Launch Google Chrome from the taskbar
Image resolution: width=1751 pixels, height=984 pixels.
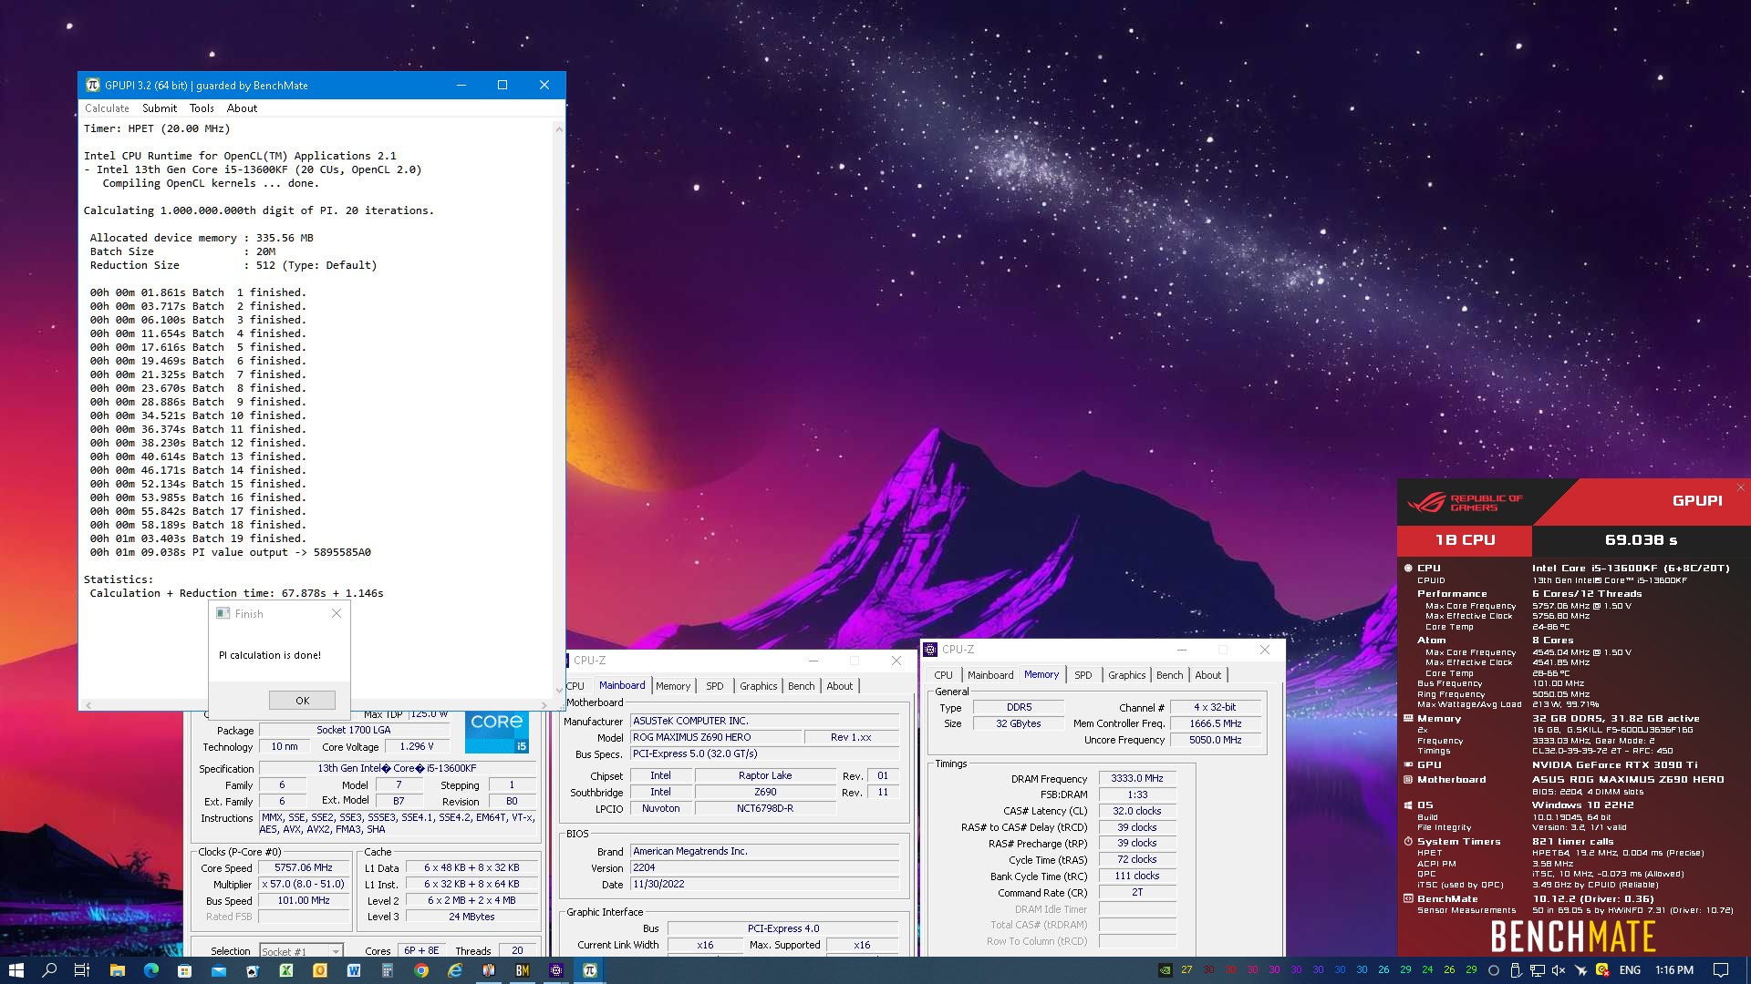(x=420, y=970)
